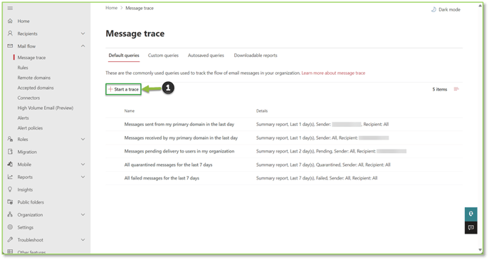Select the Autosaved queries tab
The height and width of the screenshot is (260, 489).
pyautogui.click(x=206, y=56)
